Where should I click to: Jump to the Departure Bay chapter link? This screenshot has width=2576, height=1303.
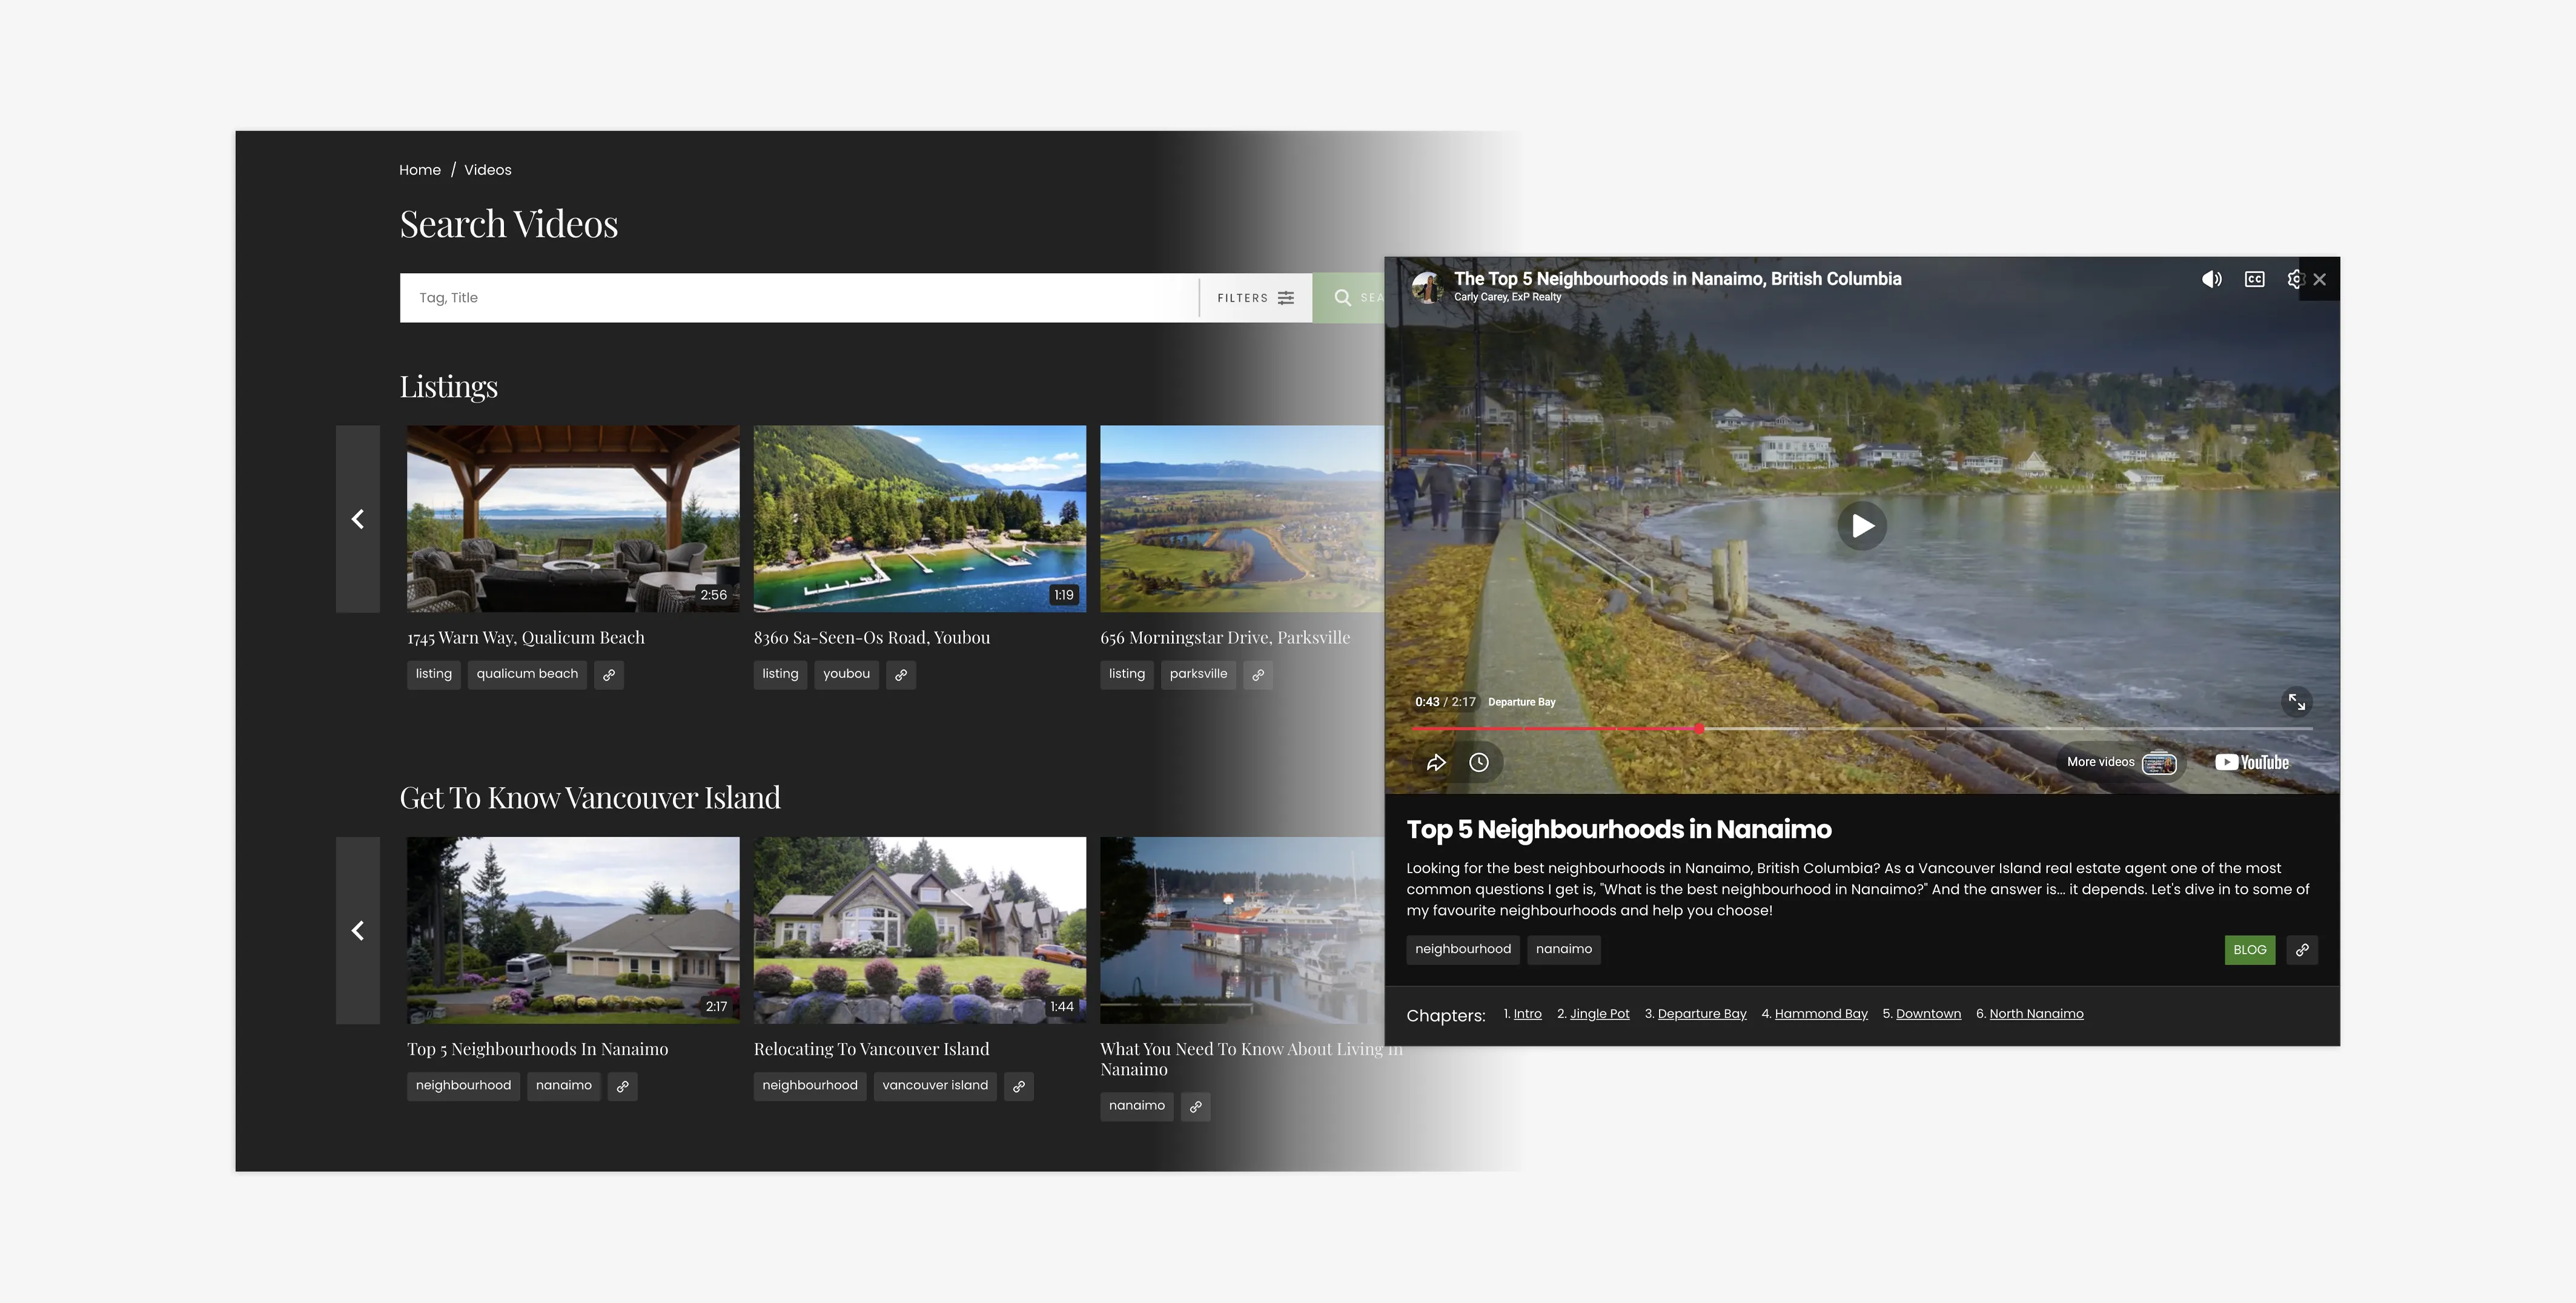[x=1702, y=1014]
